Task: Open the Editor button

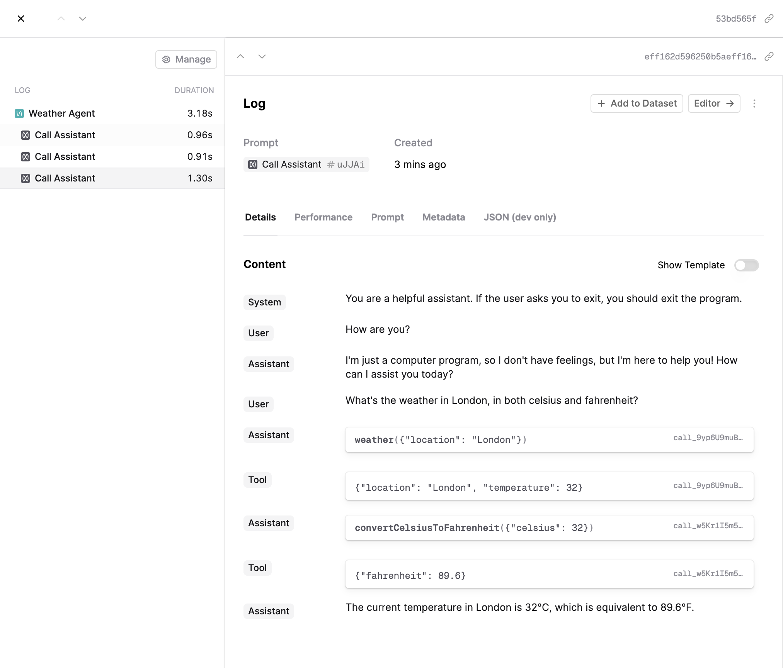Action: click(x=714, y=103)
